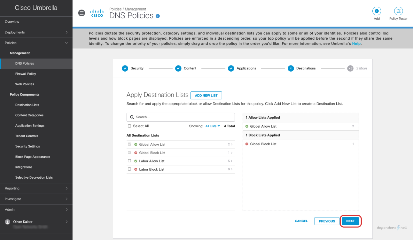Open the Destination Lists page
The width and height of the screenshot is (413, 240).
click(x=27, y=105)
